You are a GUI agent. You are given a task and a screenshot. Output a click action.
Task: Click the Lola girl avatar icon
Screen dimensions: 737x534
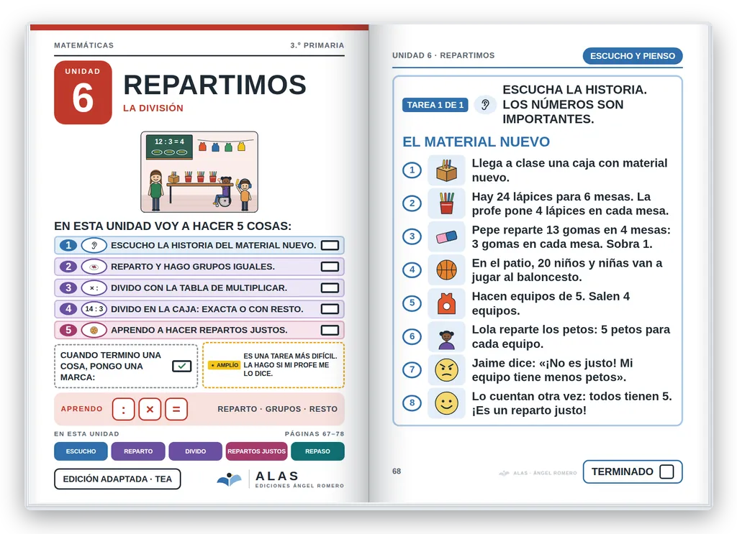click(x=446, y=336)
